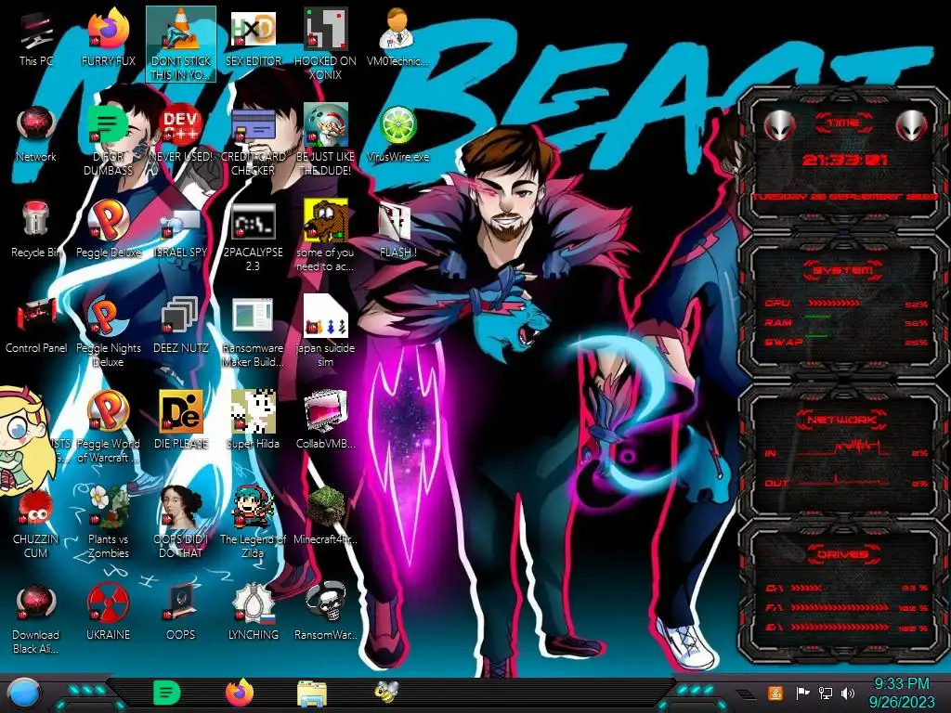
Task: Select the DIE PLEASE icon
Action: click(181, 421)
